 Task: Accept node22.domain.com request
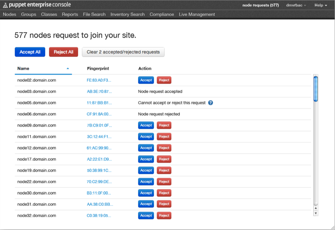(x=146, y=182)
